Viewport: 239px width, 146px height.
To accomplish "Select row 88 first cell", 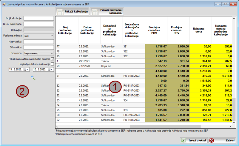I will tap(67, 115).
